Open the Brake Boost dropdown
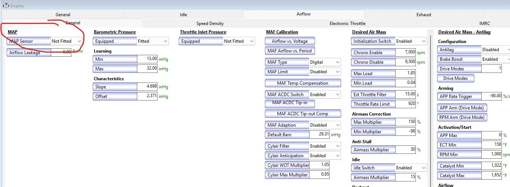Screen dimensions: 510x187 click(x=496, y=59)
